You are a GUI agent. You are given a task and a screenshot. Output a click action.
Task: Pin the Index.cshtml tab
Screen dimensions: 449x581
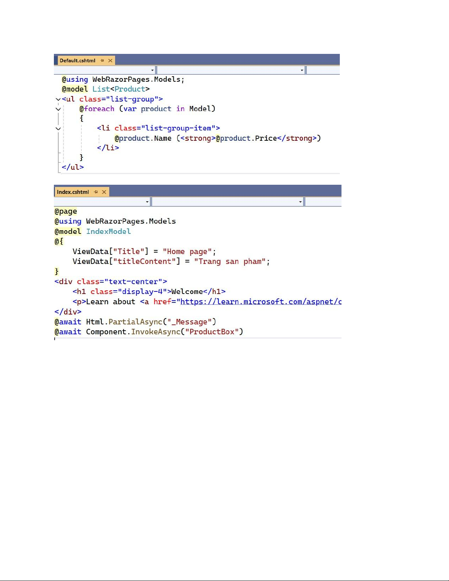point(96,192)
